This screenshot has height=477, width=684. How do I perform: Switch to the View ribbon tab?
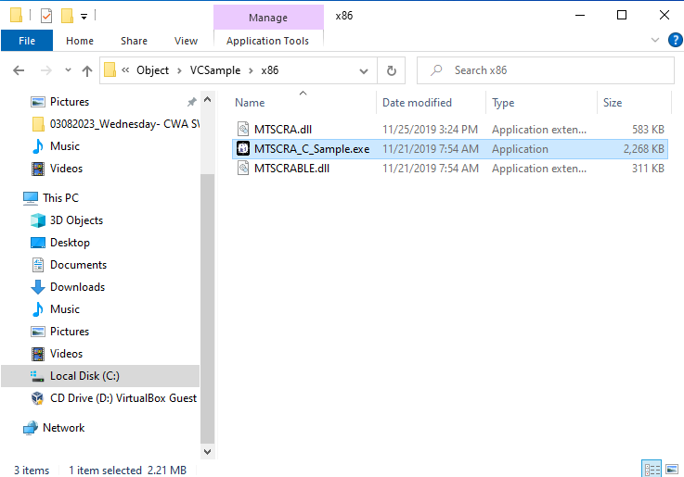coord(186,41)
